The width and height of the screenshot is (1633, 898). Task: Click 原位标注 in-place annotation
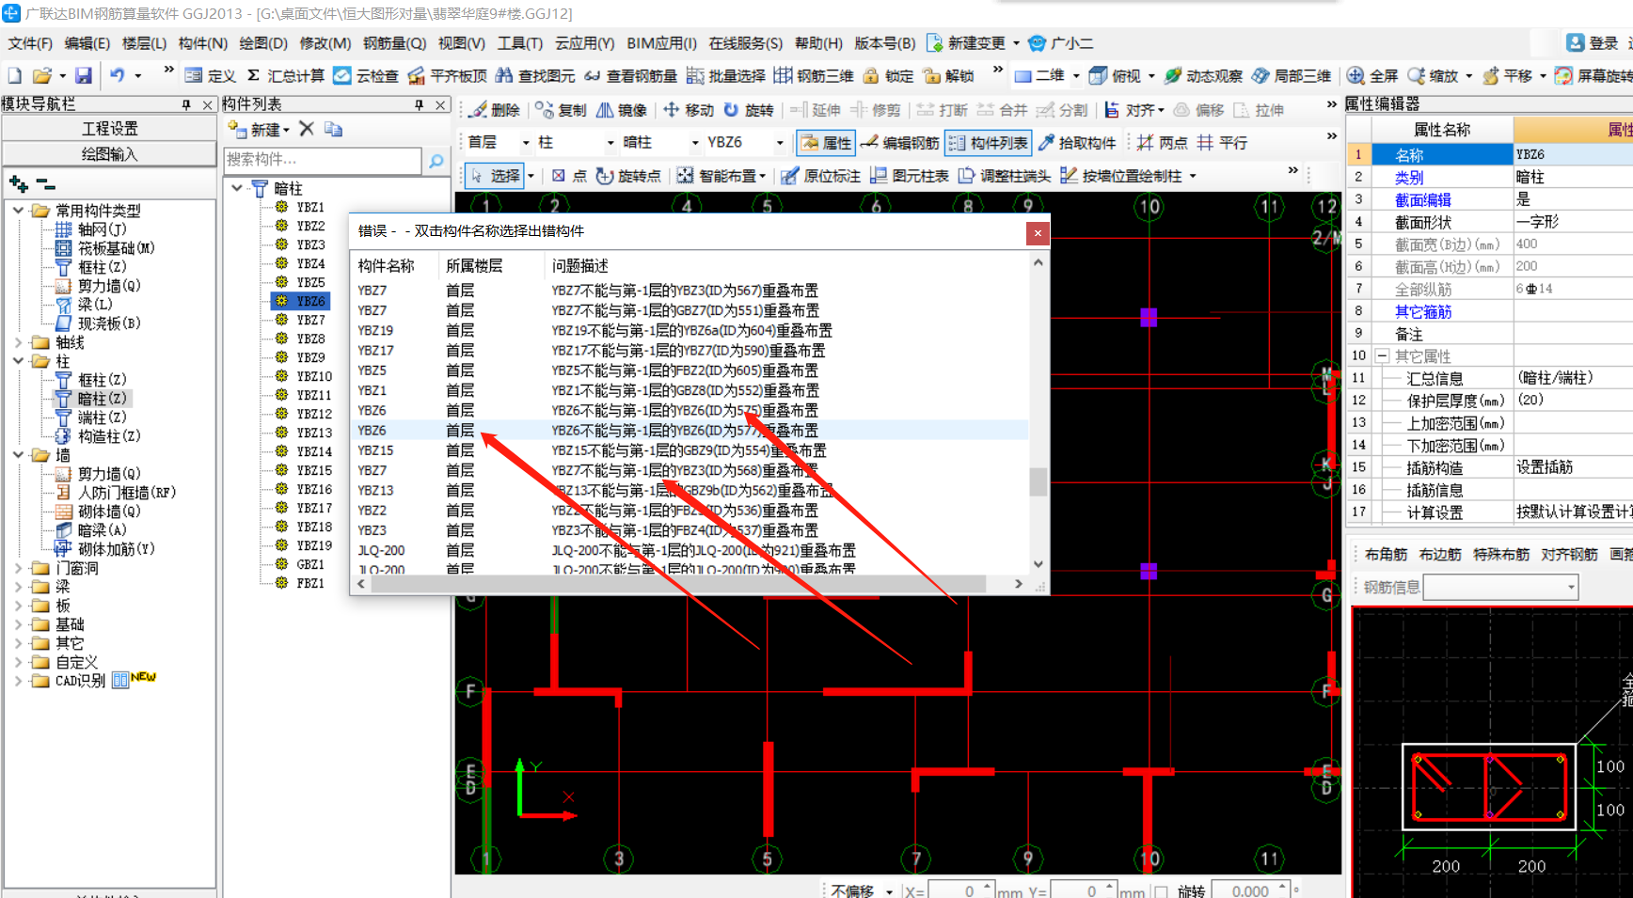(x=820, y=176)
